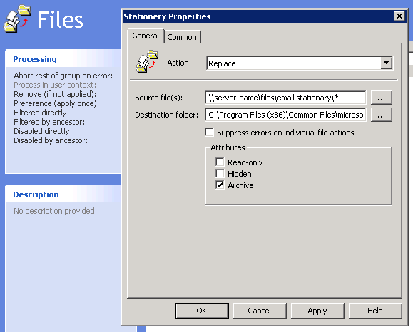The width and height of the screenshot is (413, 332).
Task: Click the Action combo box showing Replace
Action: pyautogui.click(x=300, y=63)
